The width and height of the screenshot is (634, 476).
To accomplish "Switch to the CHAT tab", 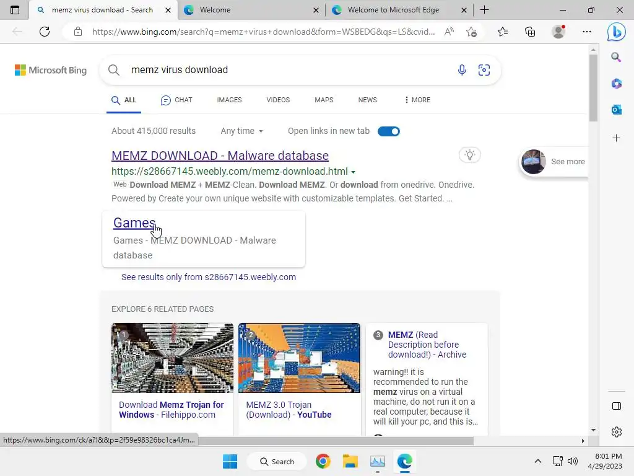I will click(x=176, y=100).
